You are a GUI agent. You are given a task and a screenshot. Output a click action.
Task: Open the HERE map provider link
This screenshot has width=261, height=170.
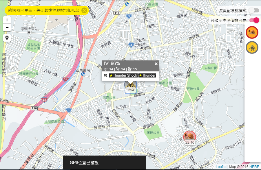[254, 167]
